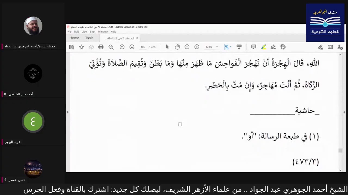Activate the selection arrow tool
The image size is (348, 195).
pos(167,47)
